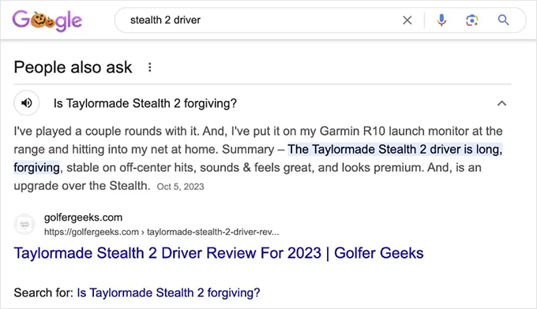Search for 'Is Taylormade Stealth 2 forgiving?' link
The height and width of the screenshot is (309, 537).
(168, 293)
